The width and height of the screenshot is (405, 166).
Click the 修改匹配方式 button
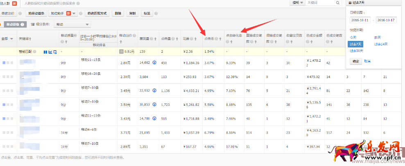(98, 13)
